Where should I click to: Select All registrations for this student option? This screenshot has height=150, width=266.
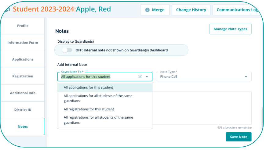tap(89, 109)
